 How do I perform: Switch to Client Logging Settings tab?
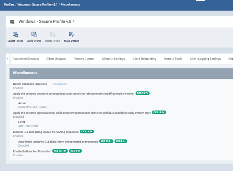[x=205, y=59]
